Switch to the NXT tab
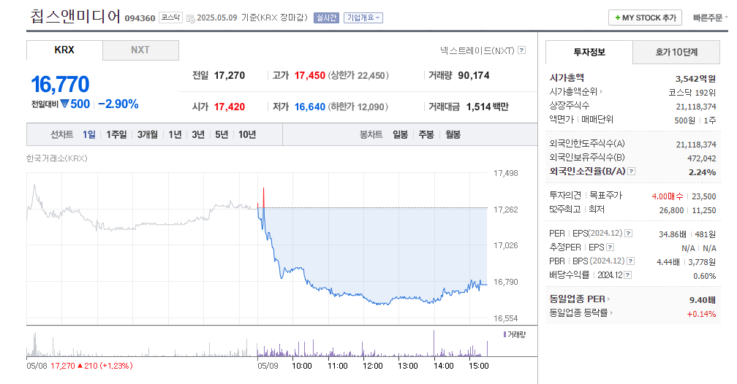Screen dimensions: 737x384 tap(140, 50)
